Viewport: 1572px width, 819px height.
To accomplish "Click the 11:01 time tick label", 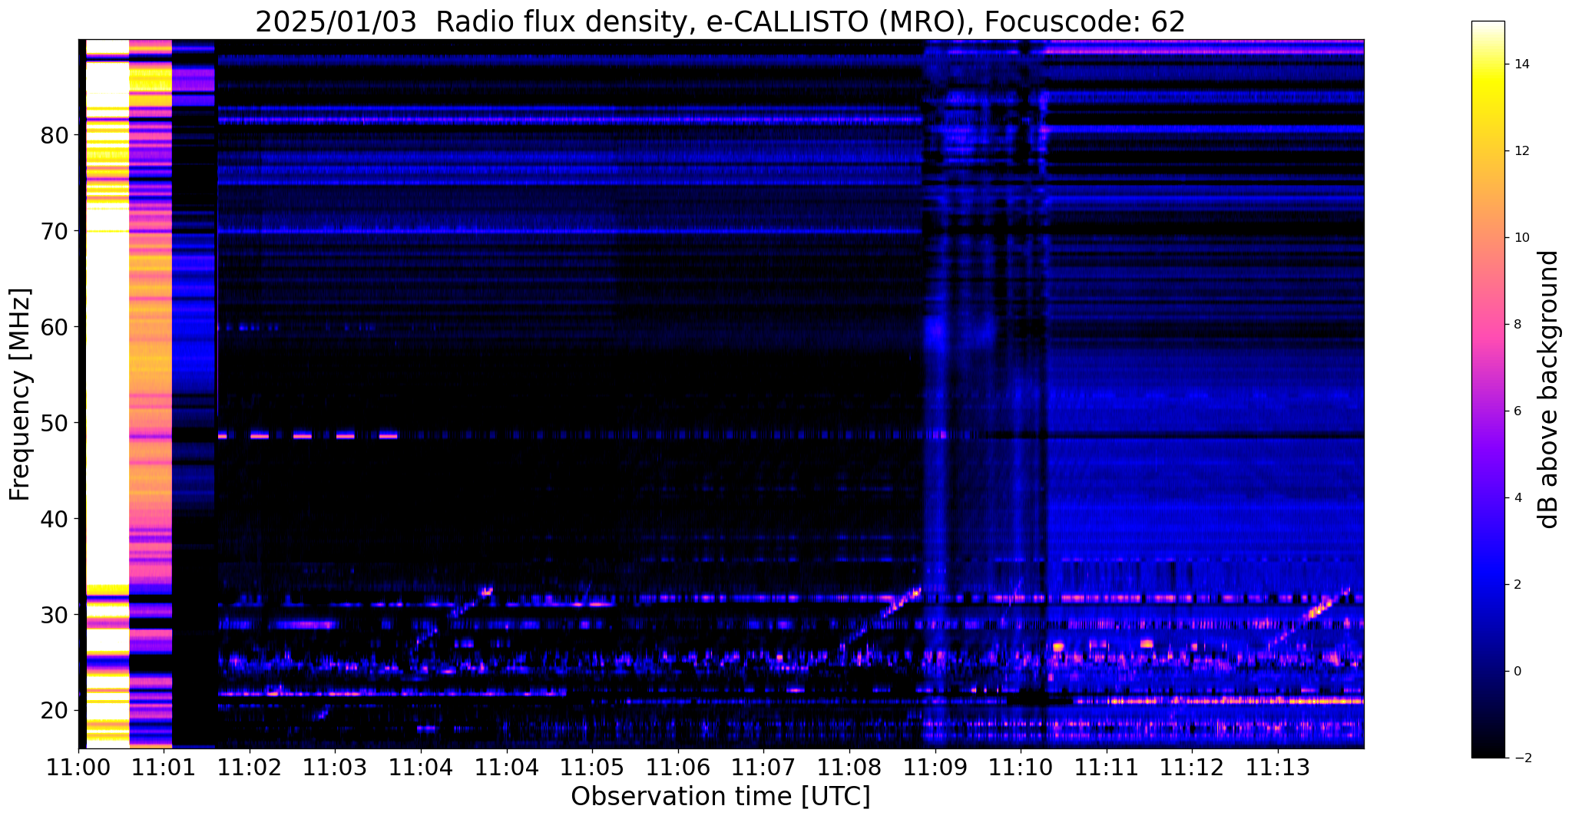I will [x=164, y=767].
